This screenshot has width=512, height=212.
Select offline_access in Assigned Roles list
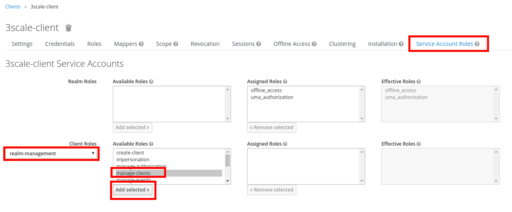point(266,91)
